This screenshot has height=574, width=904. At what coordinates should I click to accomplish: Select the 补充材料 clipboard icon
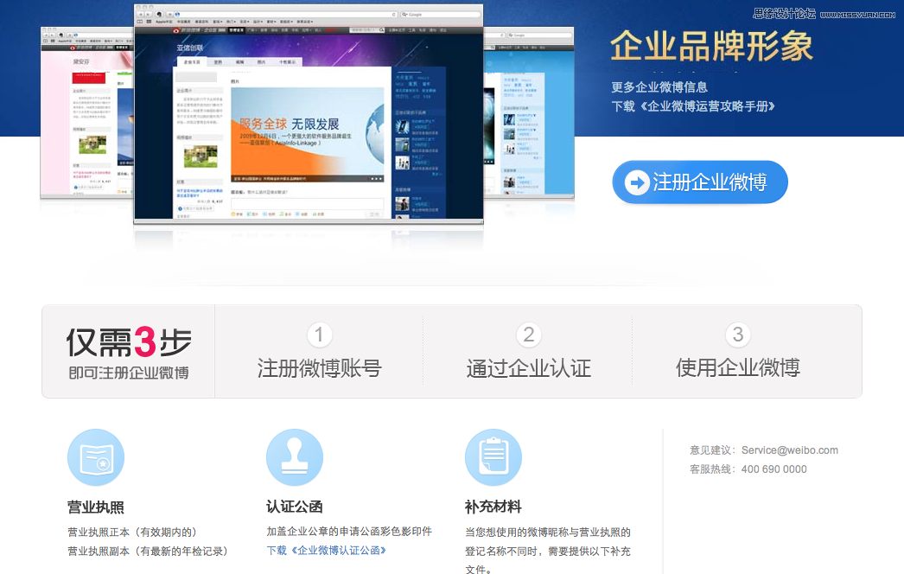tap(493, 457)
